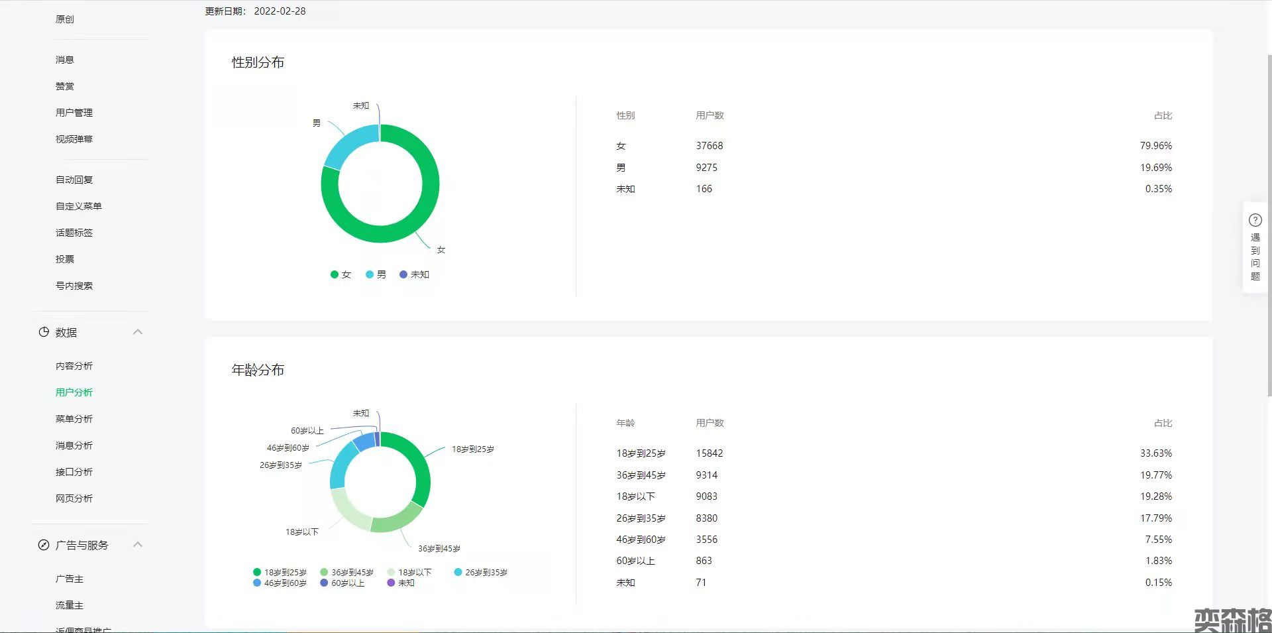This screenshot has width=1272, height=633.
Task: Go to 自动回复 settings
Action: point(74,180)
